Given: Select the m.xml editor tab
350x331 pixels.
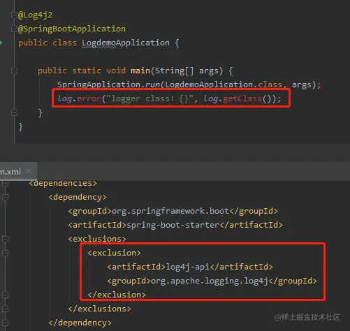Looking at the screenshot, I should pyautogui.click(x=18, y=172).
